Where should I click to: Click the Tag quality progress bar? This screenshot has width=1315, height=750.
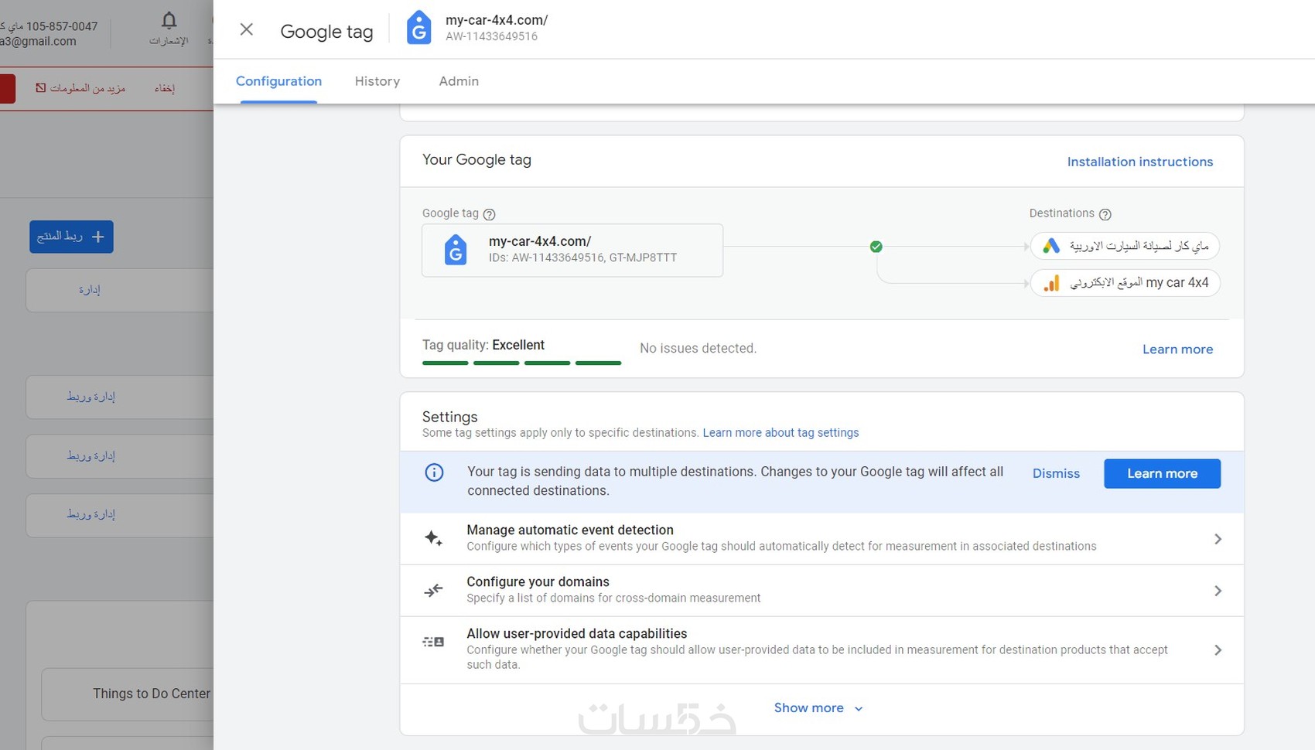521,363
